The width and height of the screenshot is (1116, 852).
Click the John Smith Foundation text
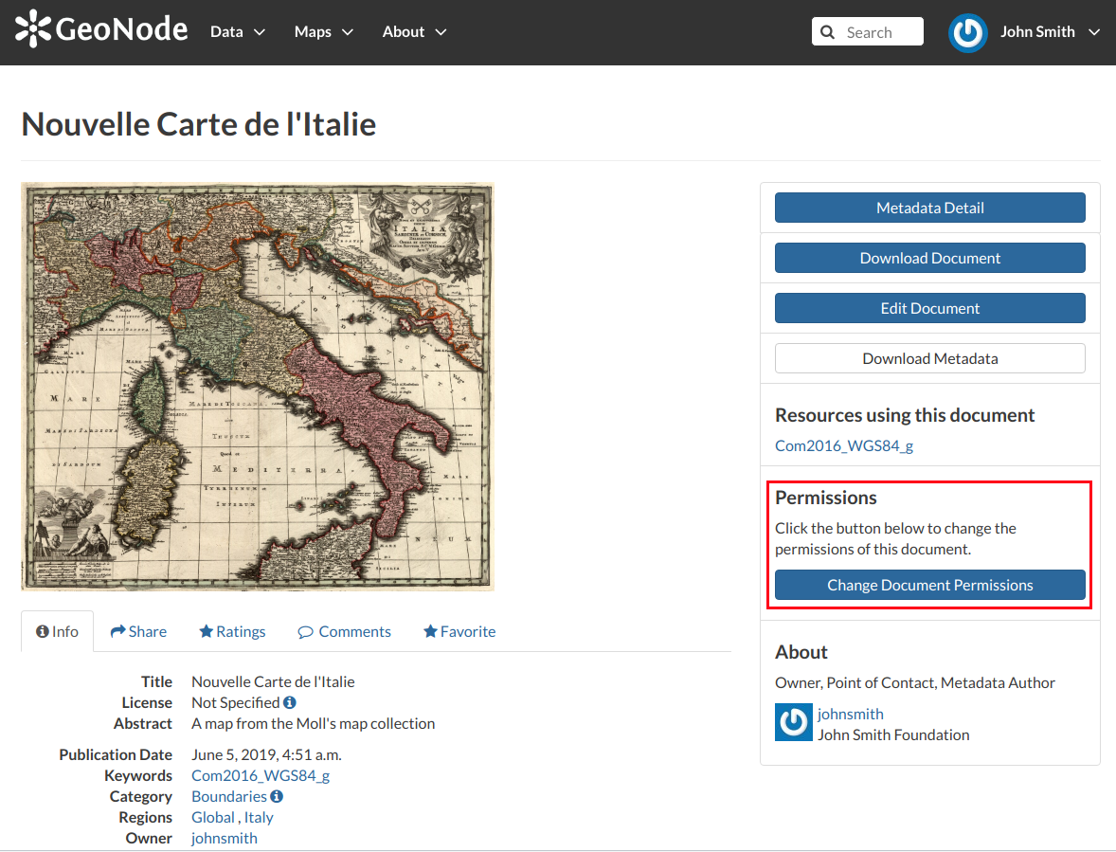click(893, 735)
